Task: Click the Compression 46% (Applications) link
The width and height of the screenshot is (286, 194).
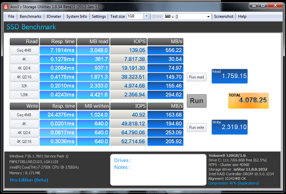Action: [x=234, y=183]
